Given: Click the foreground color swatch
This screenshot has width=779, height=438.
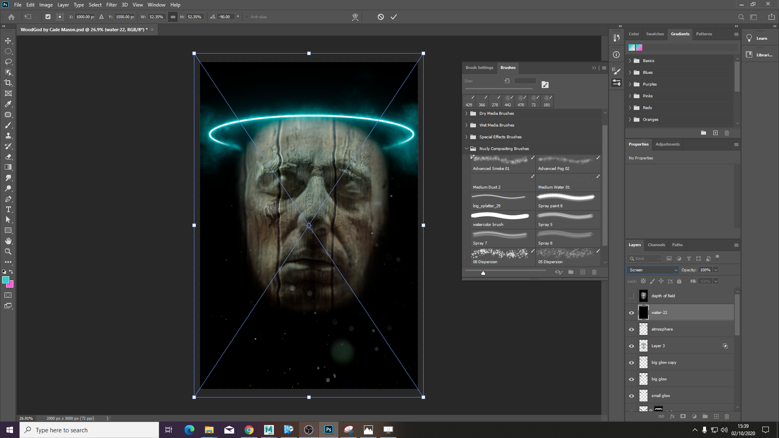Looking at the screenshot, I should pos(5,280).
